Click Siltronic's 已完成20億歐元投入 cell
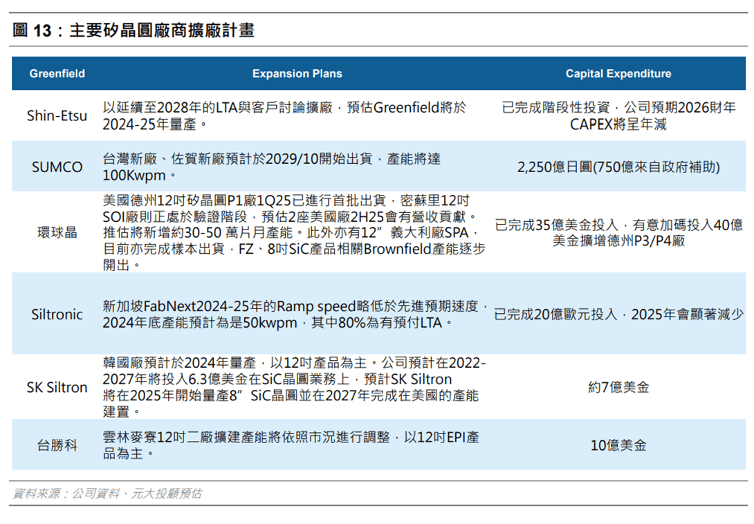The width and height of the screenshot is (754, 524). [619, 315]
